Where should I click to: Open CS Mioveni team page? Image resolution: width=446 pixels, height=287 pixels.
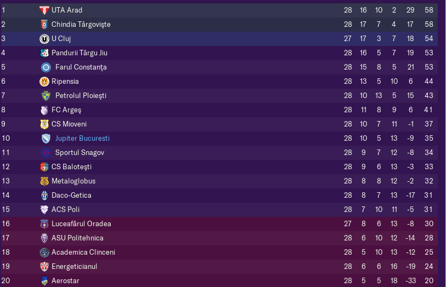pos(69,124)
